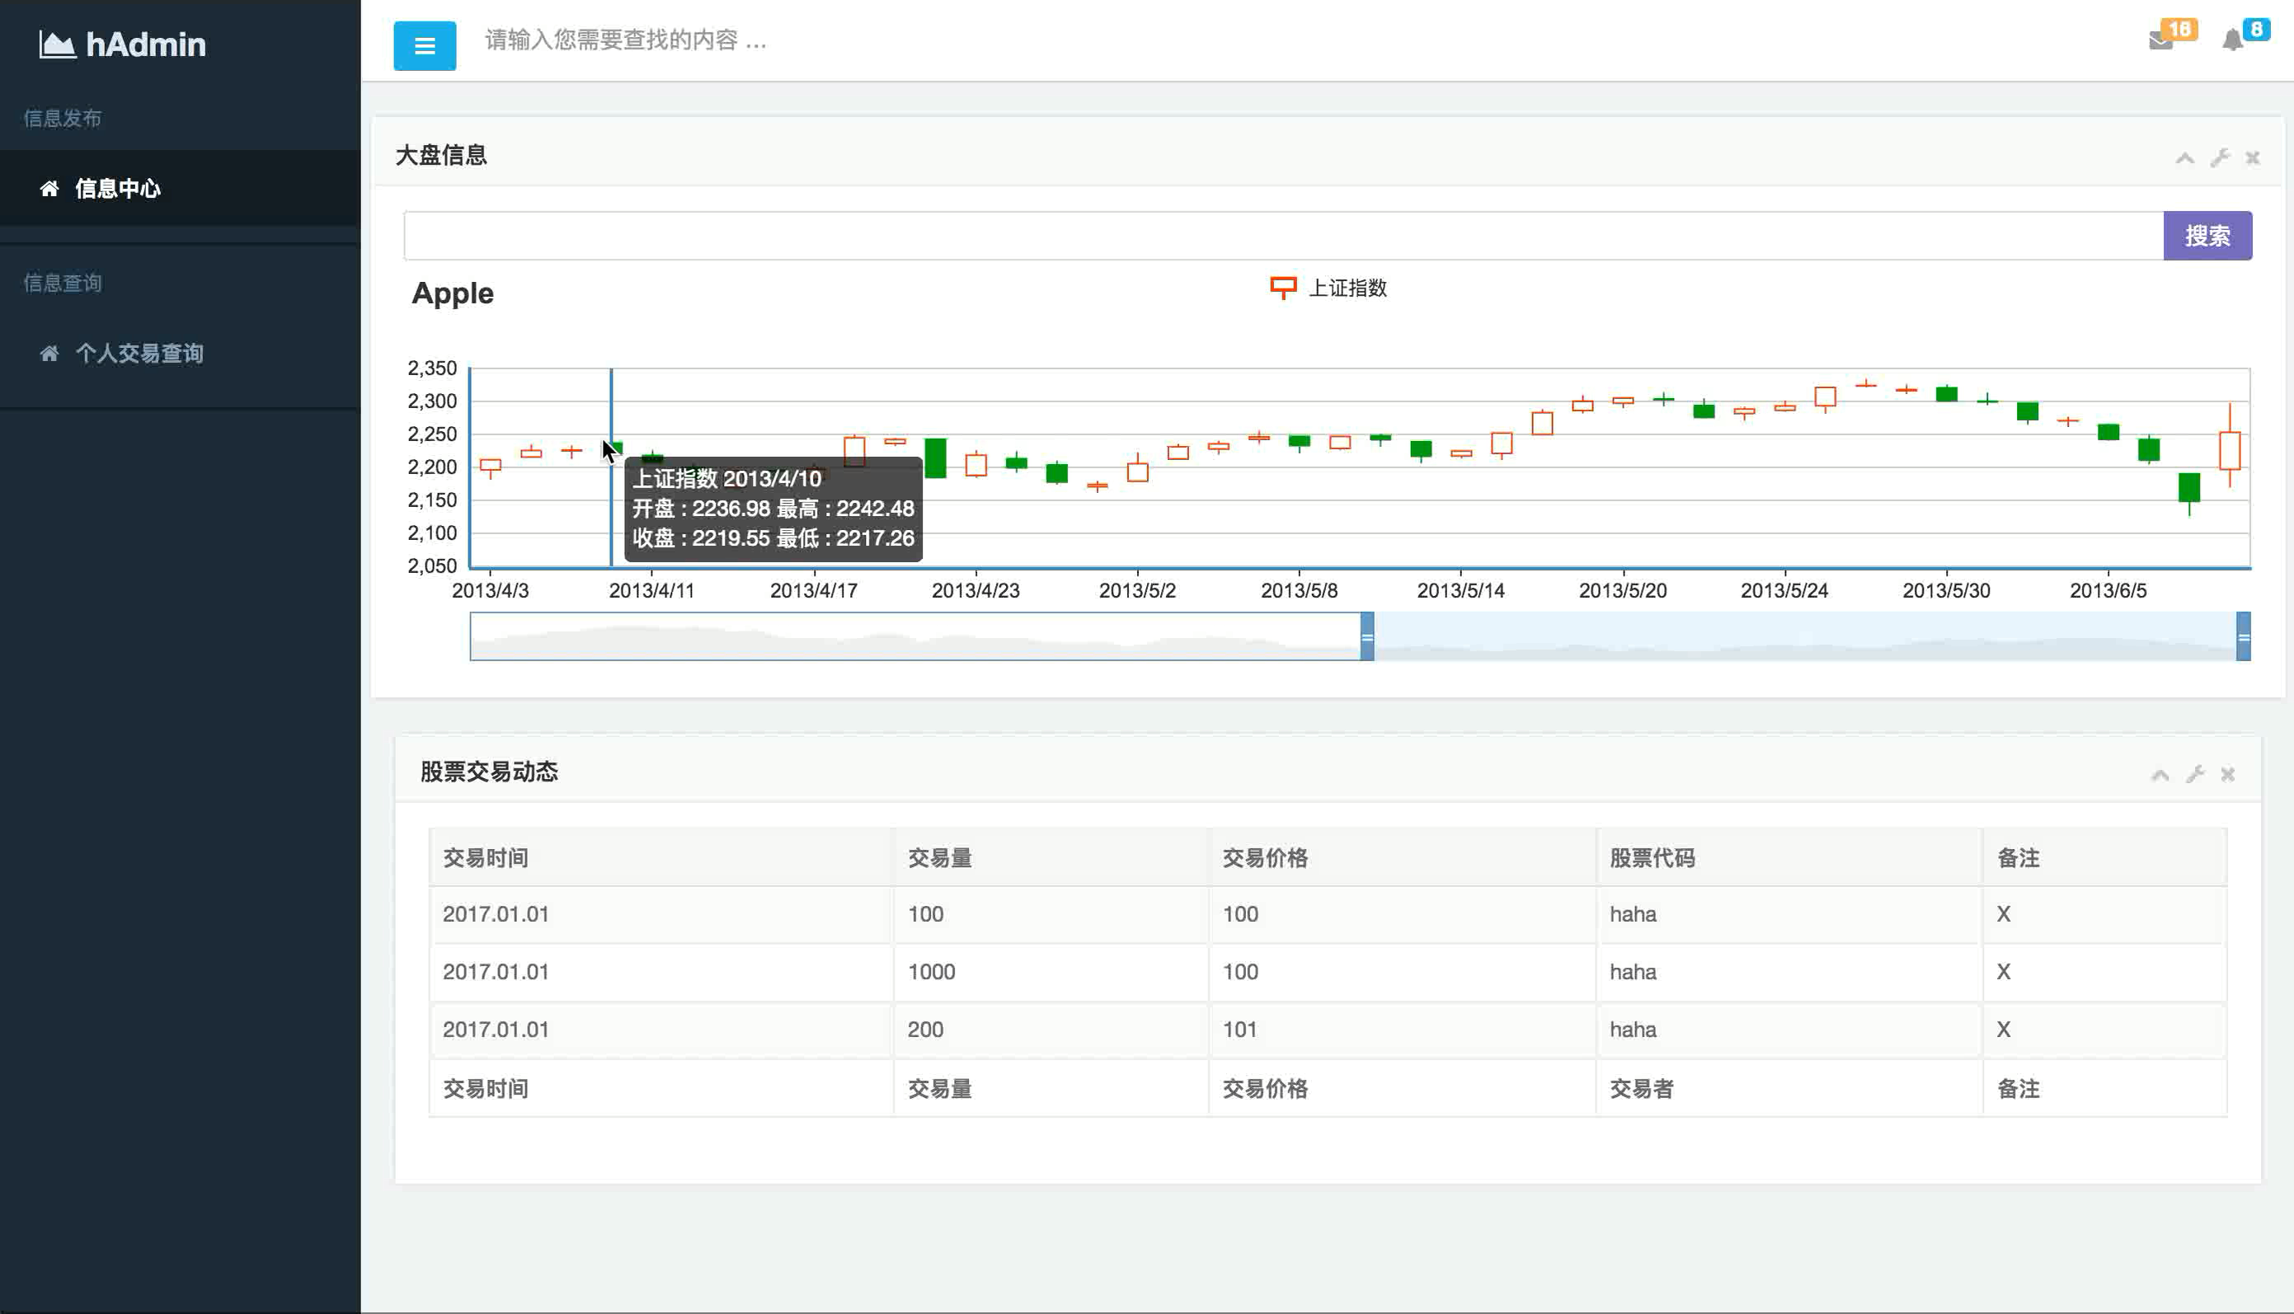This screenshot has width=2294, height=1314.
Task: Click the X in the first table row
Action: click(x=2003, y=914)
